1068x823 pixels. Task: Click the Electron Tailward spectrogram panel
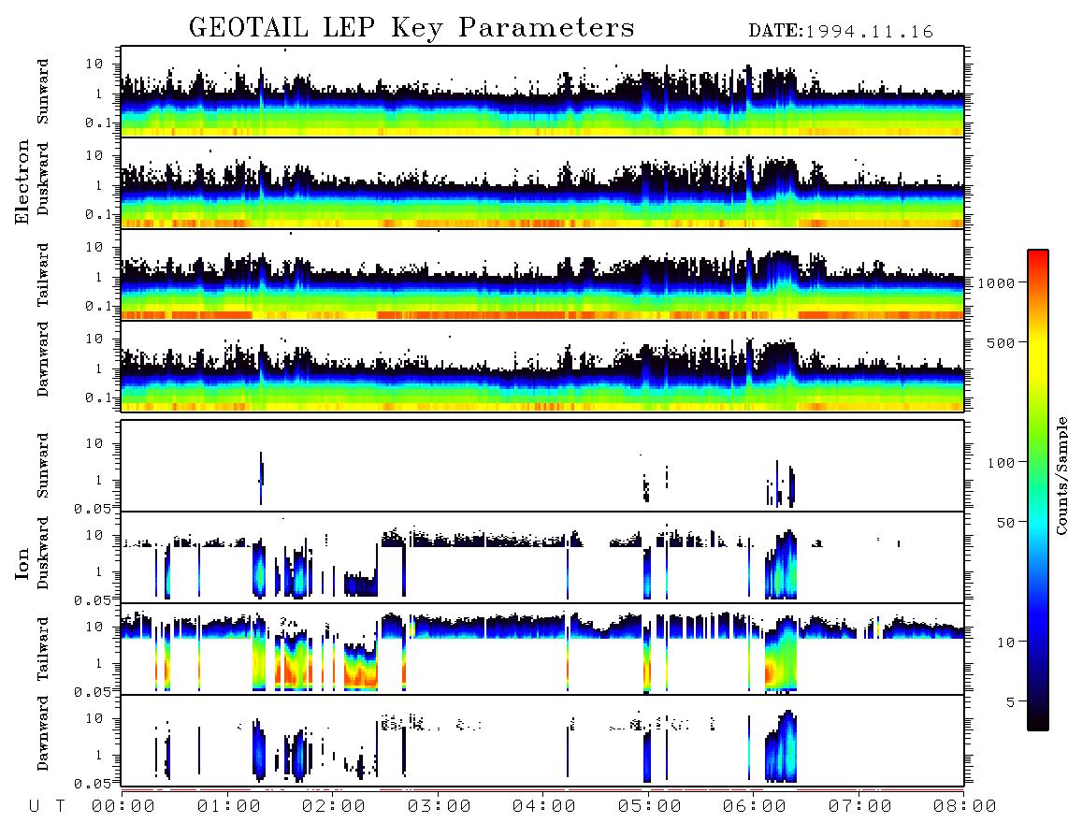542,275
